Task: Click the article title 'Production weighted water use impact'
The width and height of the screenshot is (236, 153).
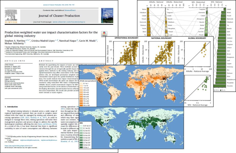Action: (x=51, y=34)
